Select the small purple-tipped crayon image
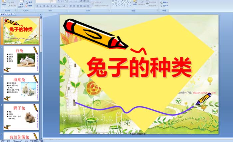This screenshot has height=142, width=233. point(203,99)
